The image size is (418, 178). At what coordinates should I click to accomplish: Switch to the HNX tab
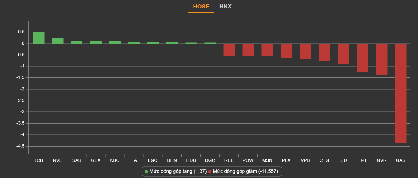tap(225, 7)
